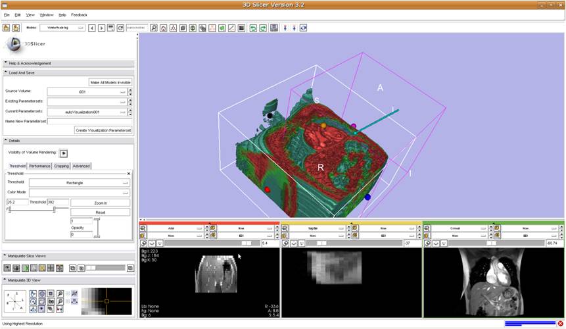Open the File menu
The height and width of the screenshot is (329, 566).
(x=7, y=15)
